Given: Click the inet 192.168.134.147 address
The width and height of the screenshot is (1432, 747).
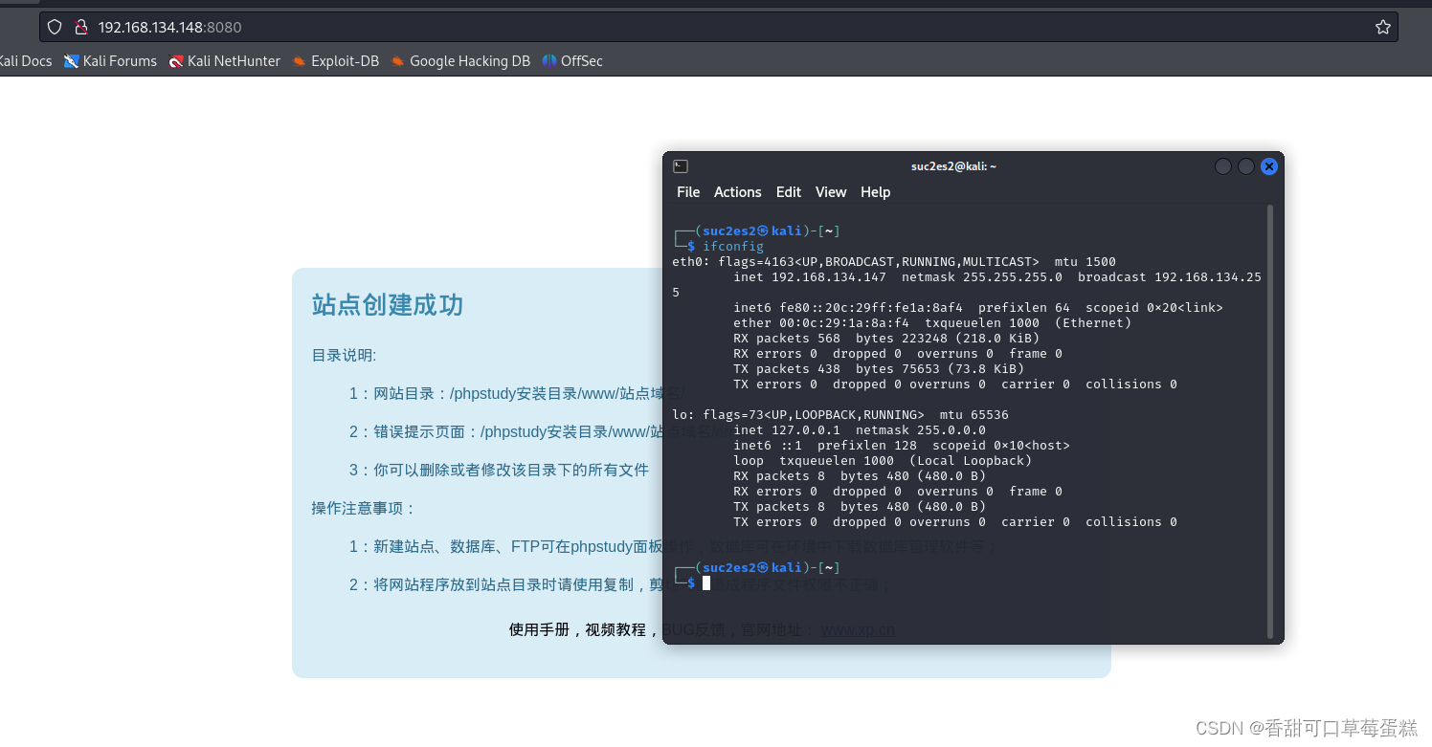Looking at the screenshot, I should (x=810, y=277).
